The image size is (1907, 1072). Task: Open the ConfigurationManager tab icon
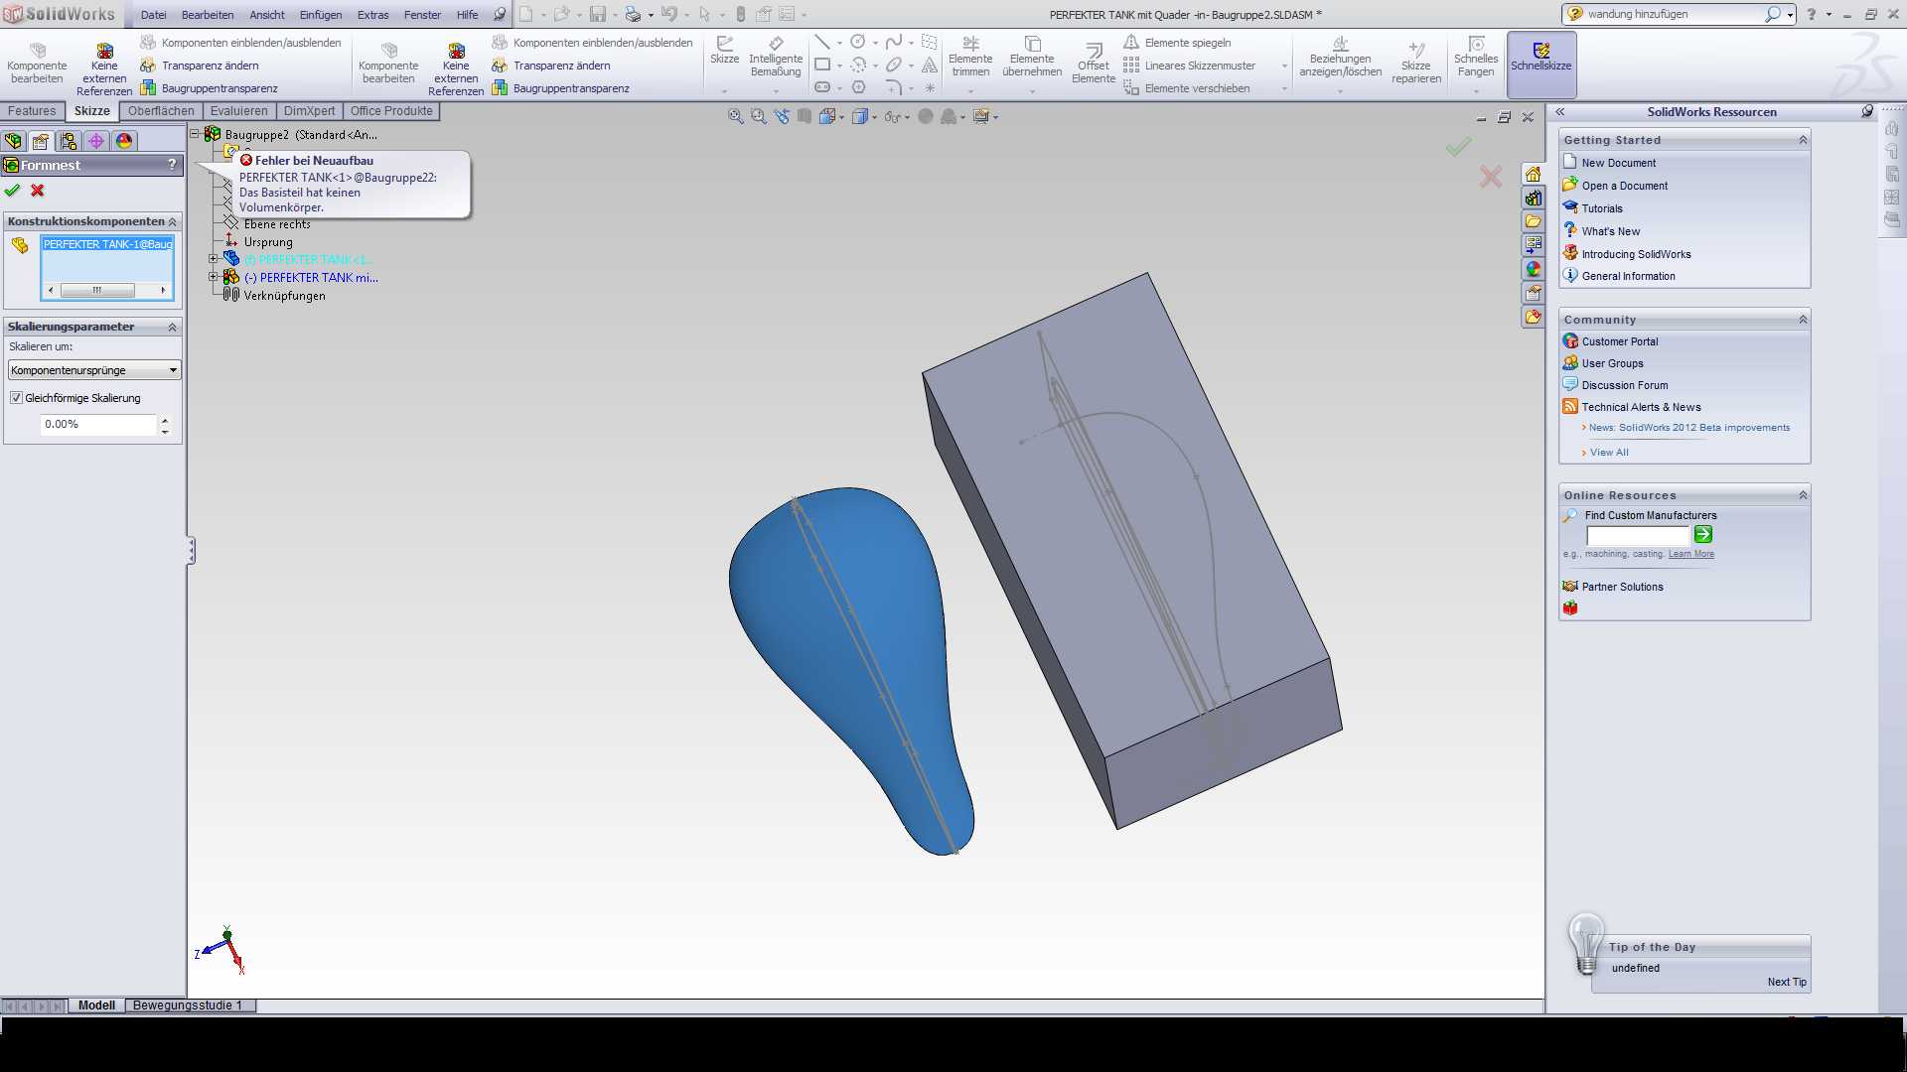(69, 141)
